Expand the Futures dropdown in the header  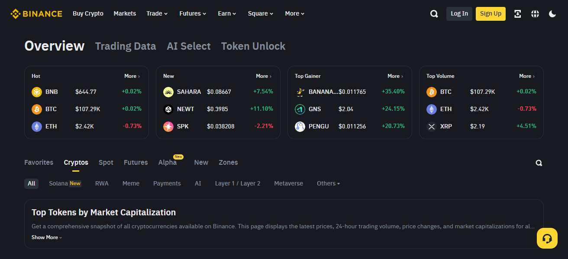point(193,14)
